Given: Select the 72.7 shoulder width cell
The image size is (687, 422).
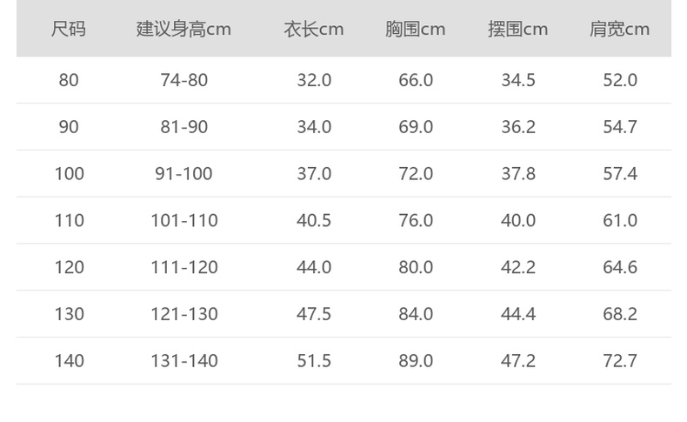Looking at the screenshot, I should coord(620,361).
